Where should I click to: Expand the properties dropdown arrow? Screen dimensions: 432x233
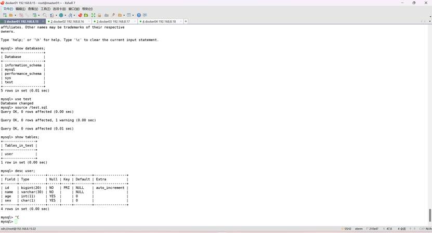pyautogui.click(x=39, y=15)
